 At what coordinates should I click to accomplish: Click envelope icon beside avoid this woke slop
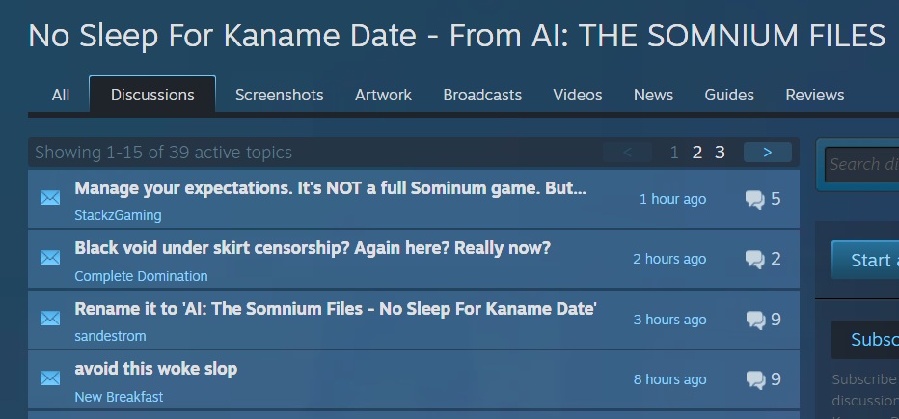[50, 378]
